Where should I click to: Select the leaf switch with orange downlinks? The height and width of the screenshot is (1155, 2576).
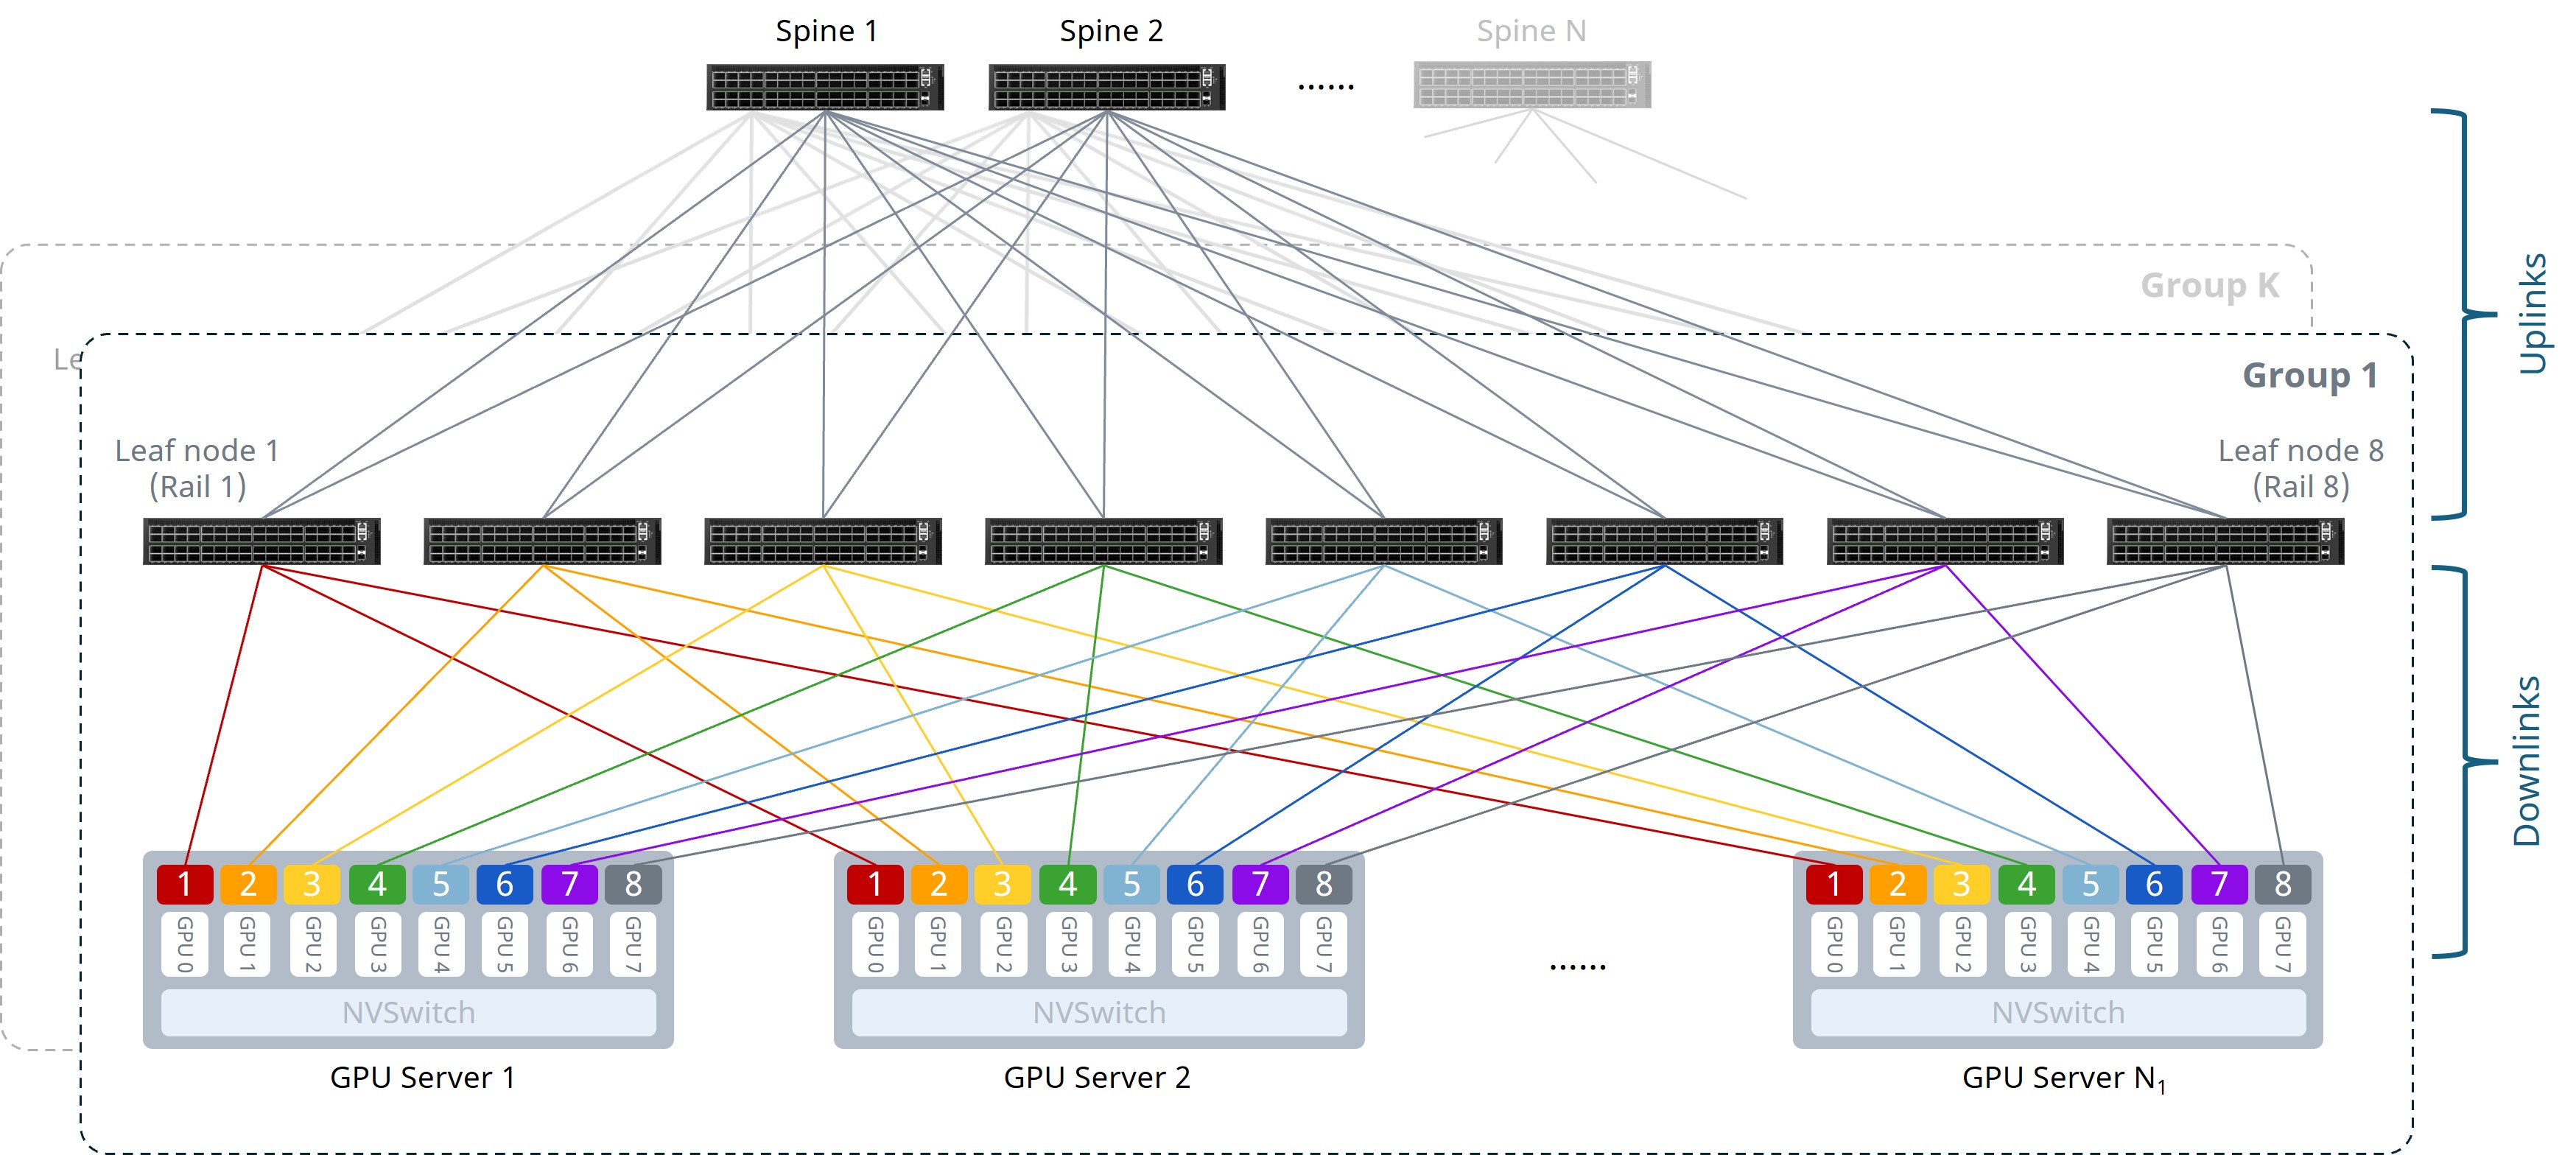(542, 541)
